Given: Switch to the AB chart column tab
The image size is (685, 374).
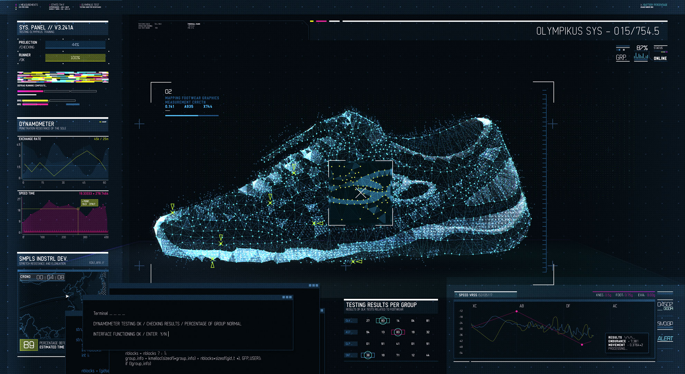Looking at the screenshot, I should (521, 306).
